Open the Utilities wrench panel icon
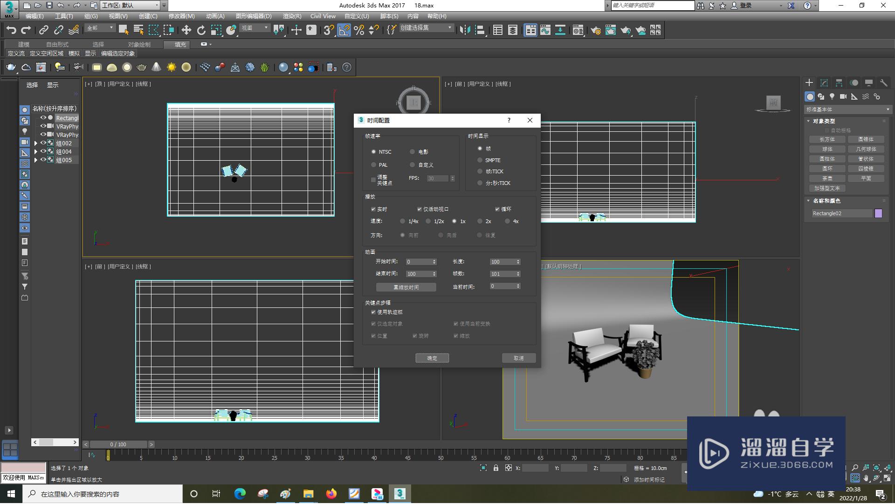 coord(884,83)
